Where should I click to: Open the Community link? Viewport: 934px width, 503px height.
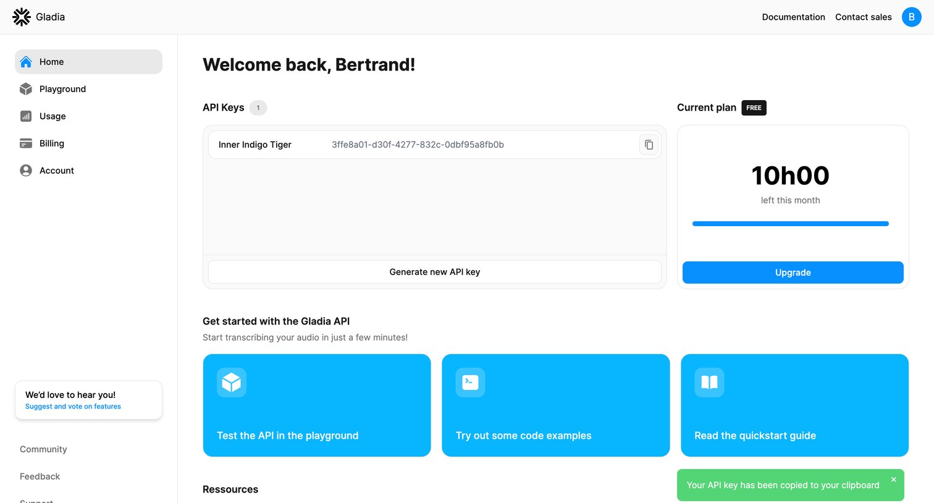tap(43, 449)
